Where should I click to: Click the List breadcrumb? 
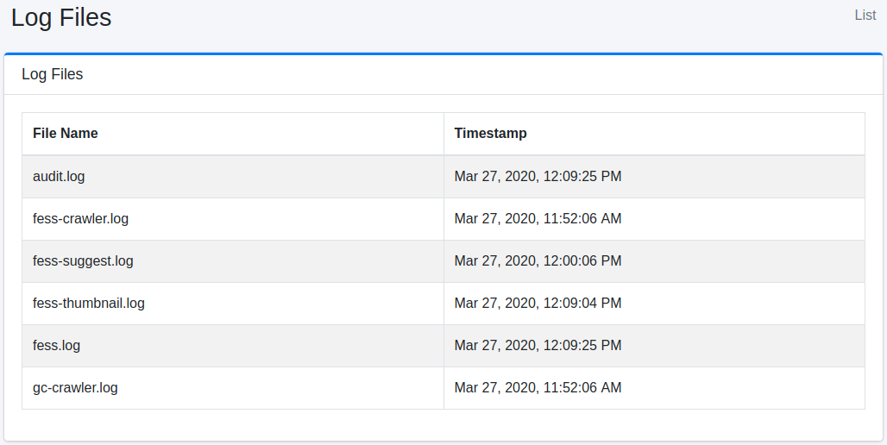pos(865,16)
